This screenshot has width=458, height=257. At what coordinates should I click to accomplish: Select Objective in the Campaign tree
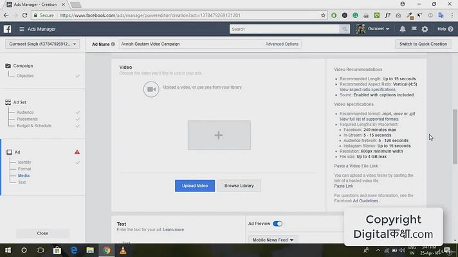25,76
